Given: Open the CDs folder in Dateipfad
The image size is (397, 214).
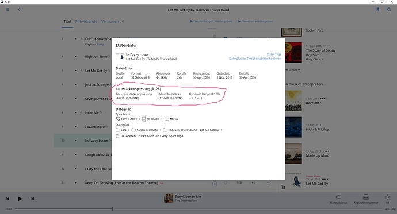Looking at the screenshot, I should pos(121,130).
